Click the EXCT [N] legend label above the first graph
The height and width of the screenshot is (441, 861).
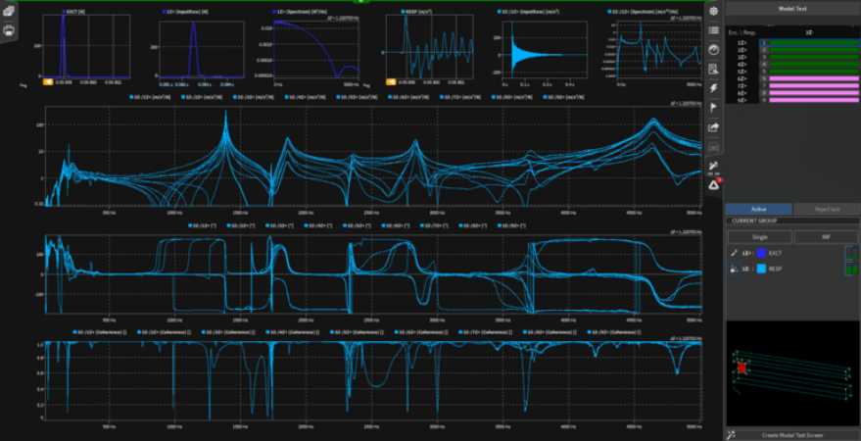(75, 11)
